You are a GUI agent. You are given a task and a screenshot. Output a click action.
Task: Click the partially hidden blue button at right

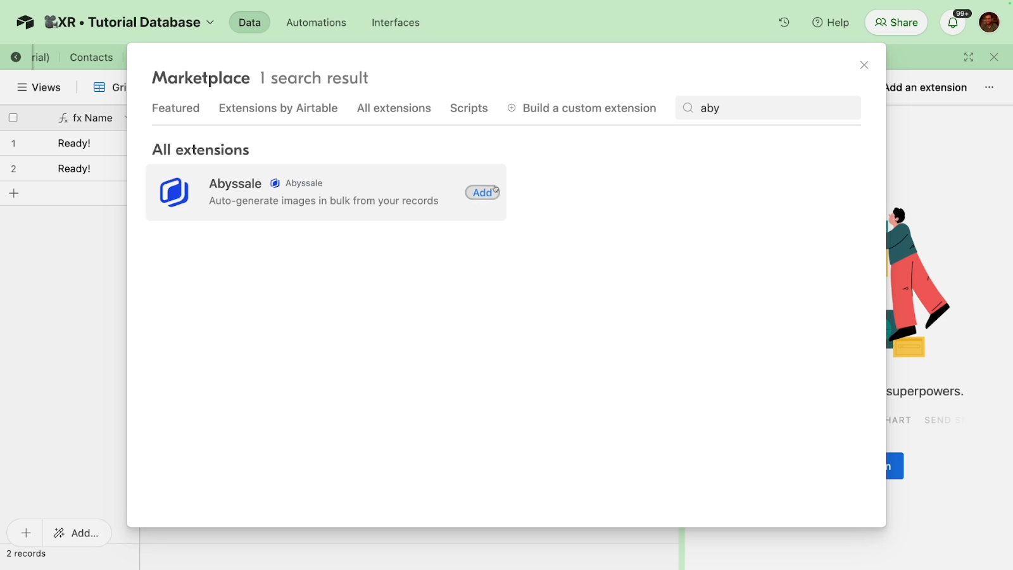895,466
